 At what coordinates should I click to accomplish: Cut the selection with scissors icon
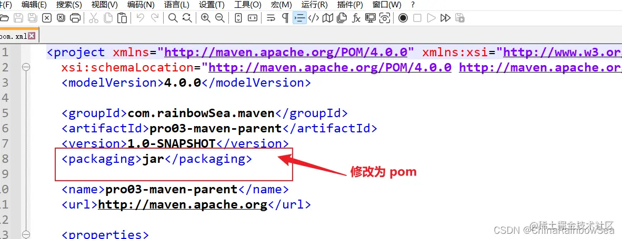click(x=93, y=18)
